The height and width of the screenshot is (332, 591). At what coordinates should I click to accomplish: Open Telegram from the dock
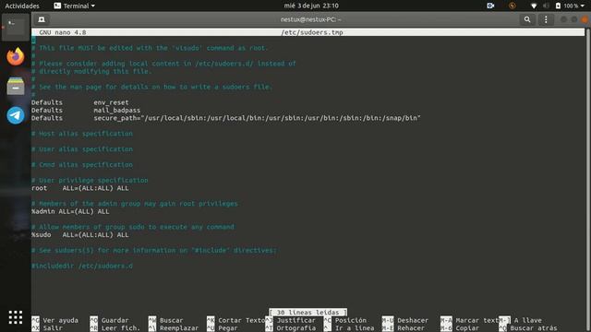click(16, 115)
